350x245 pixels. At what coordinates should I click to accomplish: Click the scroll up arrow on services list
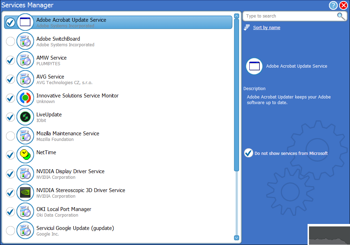[x=236, y=16]
